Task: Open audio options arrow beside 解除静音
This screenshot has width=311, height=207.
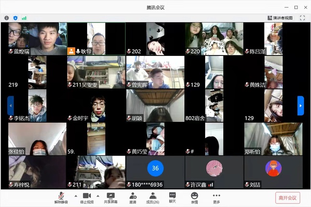Action: (75, 196)
